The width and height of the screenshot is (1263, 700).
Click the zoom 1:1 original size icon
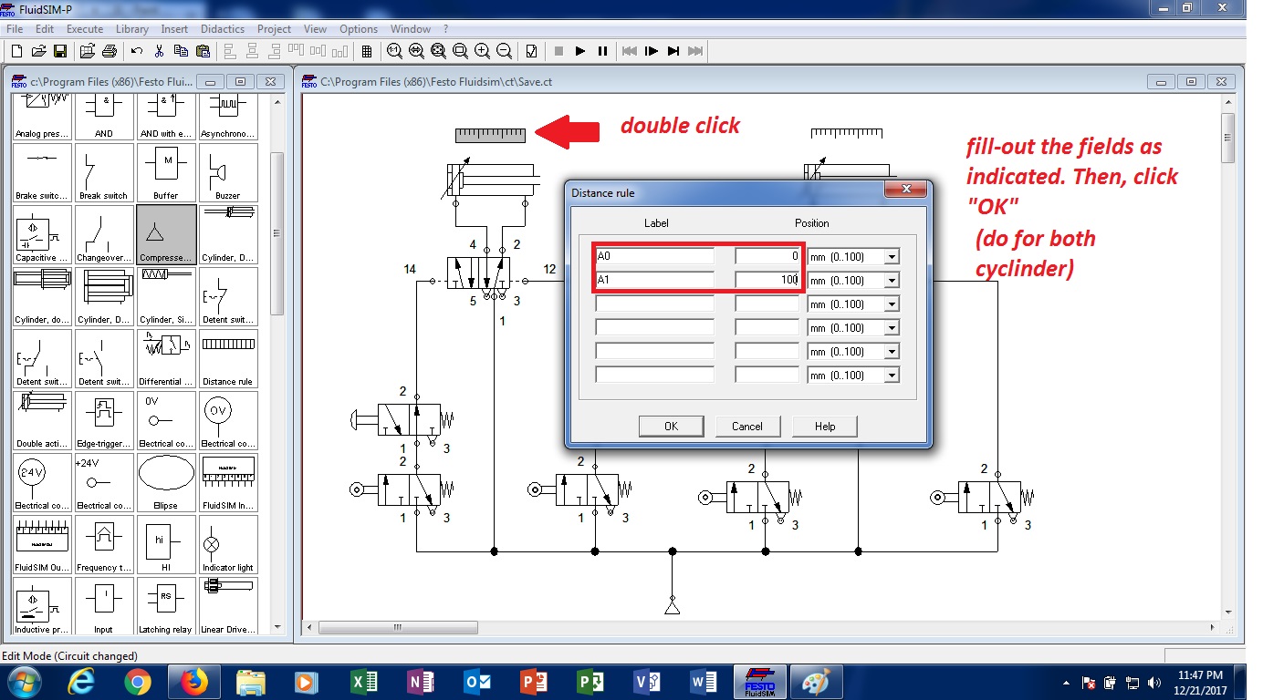coord(394,51)
